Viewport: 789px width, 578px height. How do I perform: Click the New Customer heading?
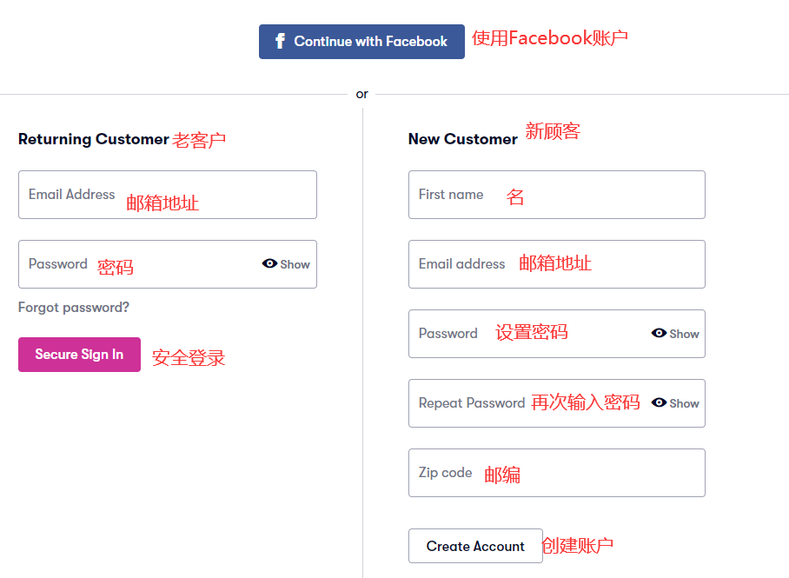pos(462,139)
